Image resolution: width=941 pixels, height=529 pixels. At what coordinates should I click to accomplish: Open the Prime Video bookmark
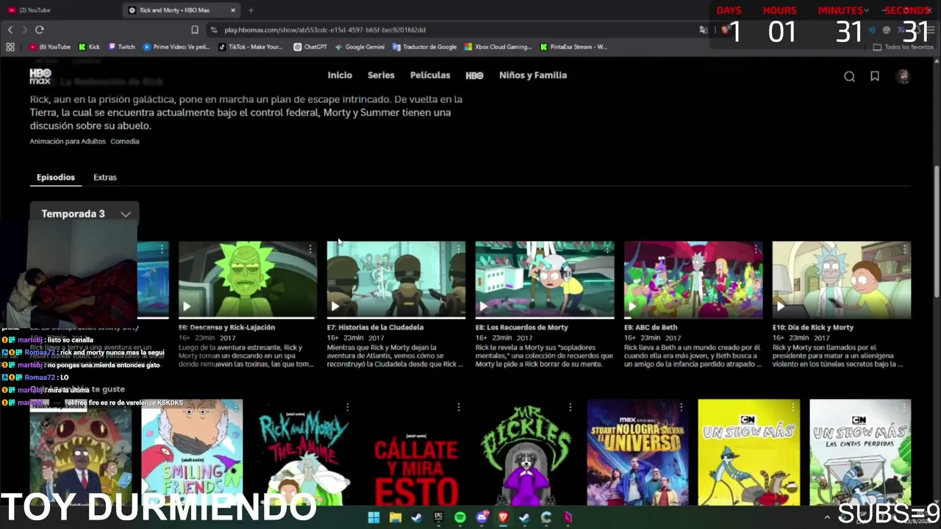[176, 47]
